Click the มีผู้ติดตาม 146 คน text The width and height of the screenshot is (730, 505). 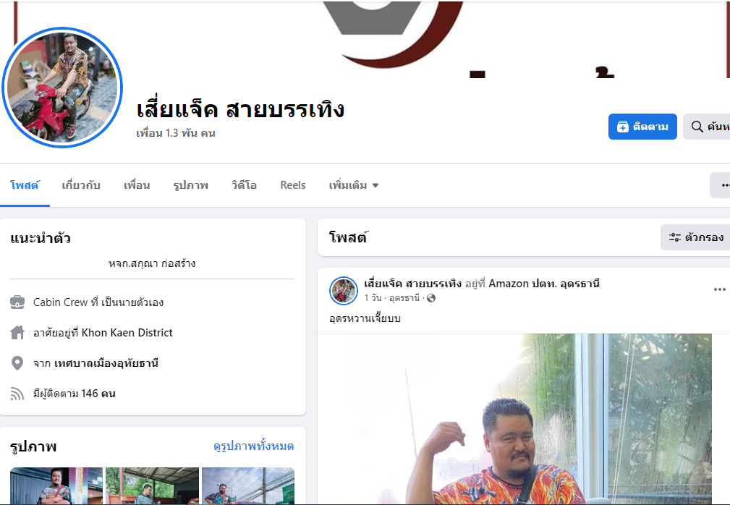(x=75, y=394)
